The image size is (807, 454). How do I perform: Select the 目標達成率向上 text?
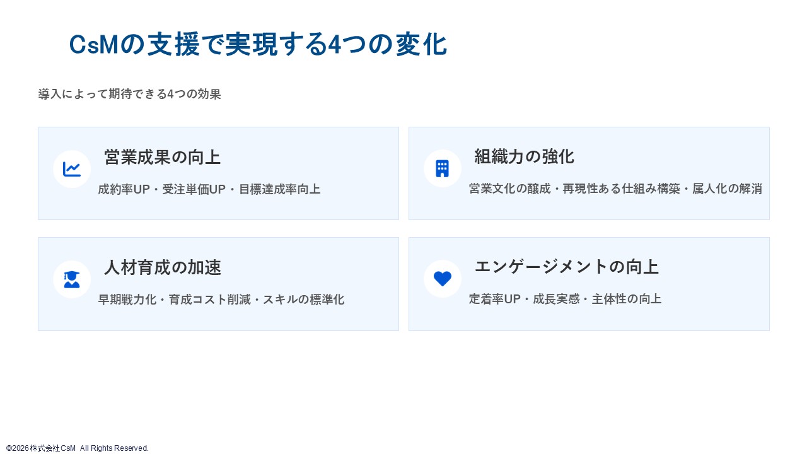[x=279, y=189]
